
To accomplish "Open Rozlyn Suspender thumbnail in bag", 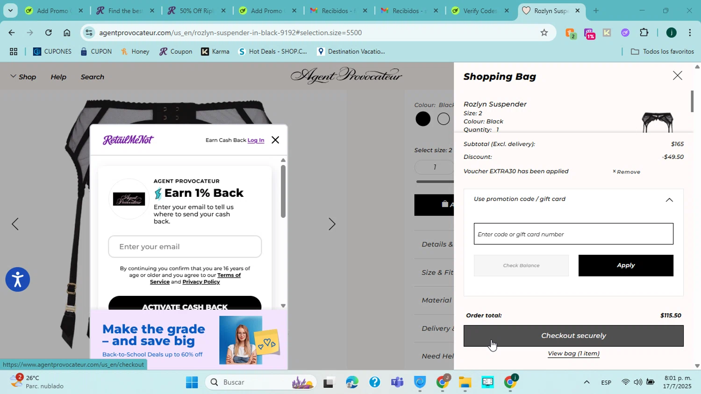I will [657, 122].
